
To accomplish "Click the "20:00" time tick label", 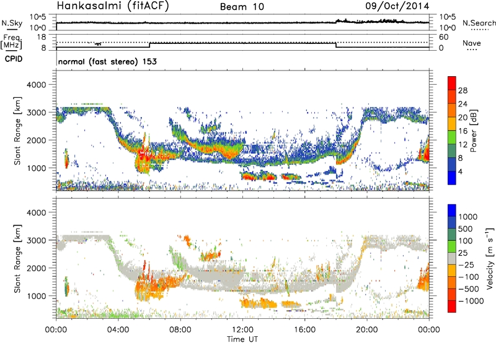I will 367,330.
